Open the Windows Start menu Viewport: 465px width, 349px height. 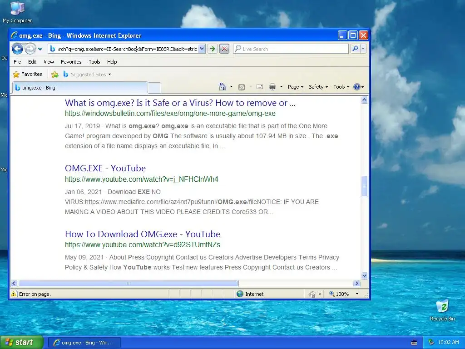click(22, 343)
